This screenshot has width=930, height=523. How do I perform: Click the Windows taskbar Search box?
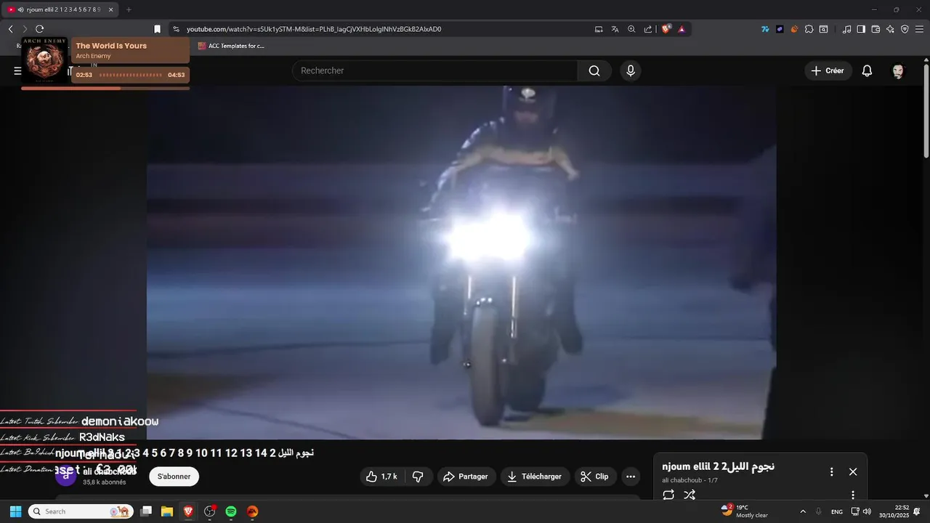[81, 511]
